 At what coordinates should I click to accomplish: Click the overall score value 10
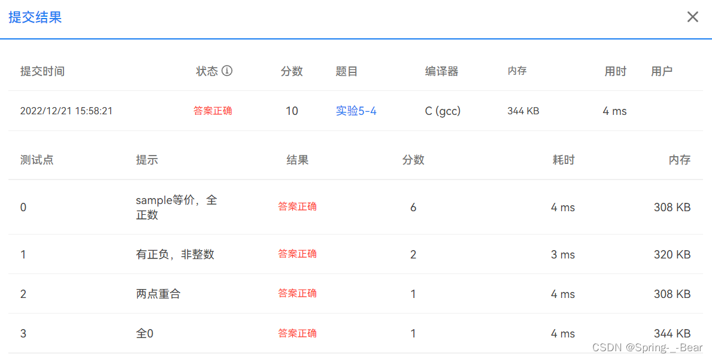pos(292,111)
